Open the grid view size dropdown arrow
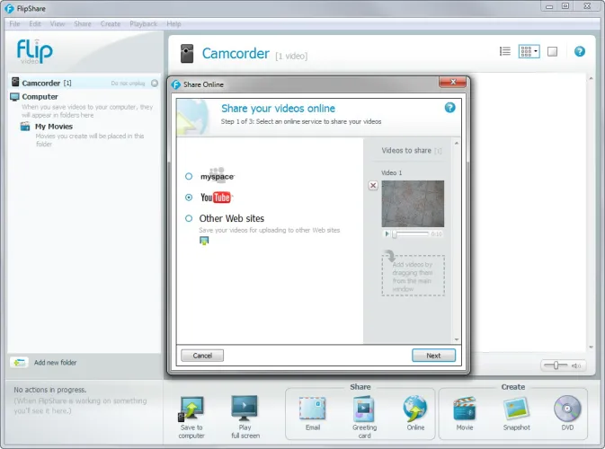 536,51
